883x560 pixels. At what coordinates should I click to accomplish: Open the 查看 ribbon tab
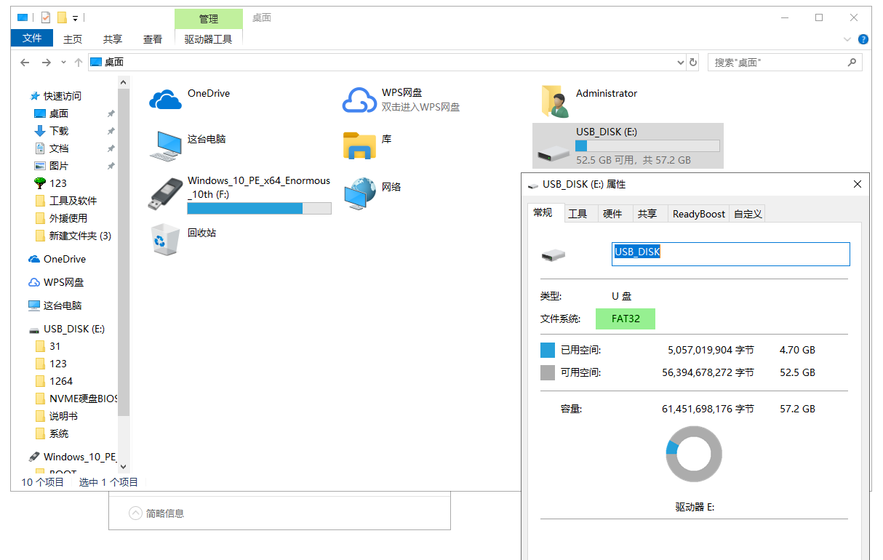153,39
